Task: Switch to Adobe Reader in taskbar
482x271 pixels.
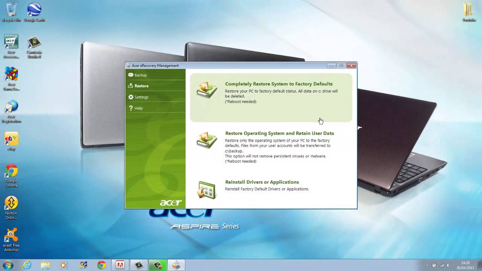Action: click(120, 265)
